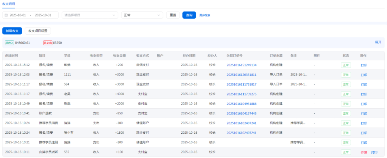Switch to the 收支明细 tab
This screenshot has width=387, height=158.
point(8,3)
